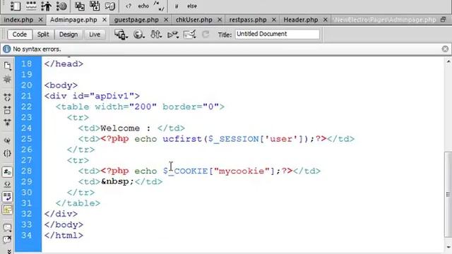
Task: Toggle Word Wrap in code view
Action: click(x=7, y=197)
